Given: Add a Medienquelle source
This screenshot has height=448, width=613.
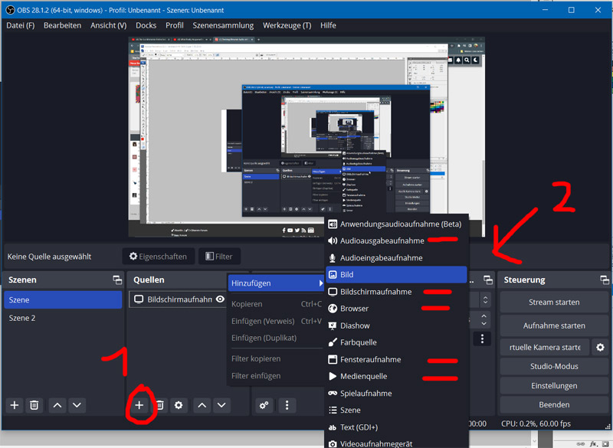Looking at the screenshot, I should click(x=396, y=377).
